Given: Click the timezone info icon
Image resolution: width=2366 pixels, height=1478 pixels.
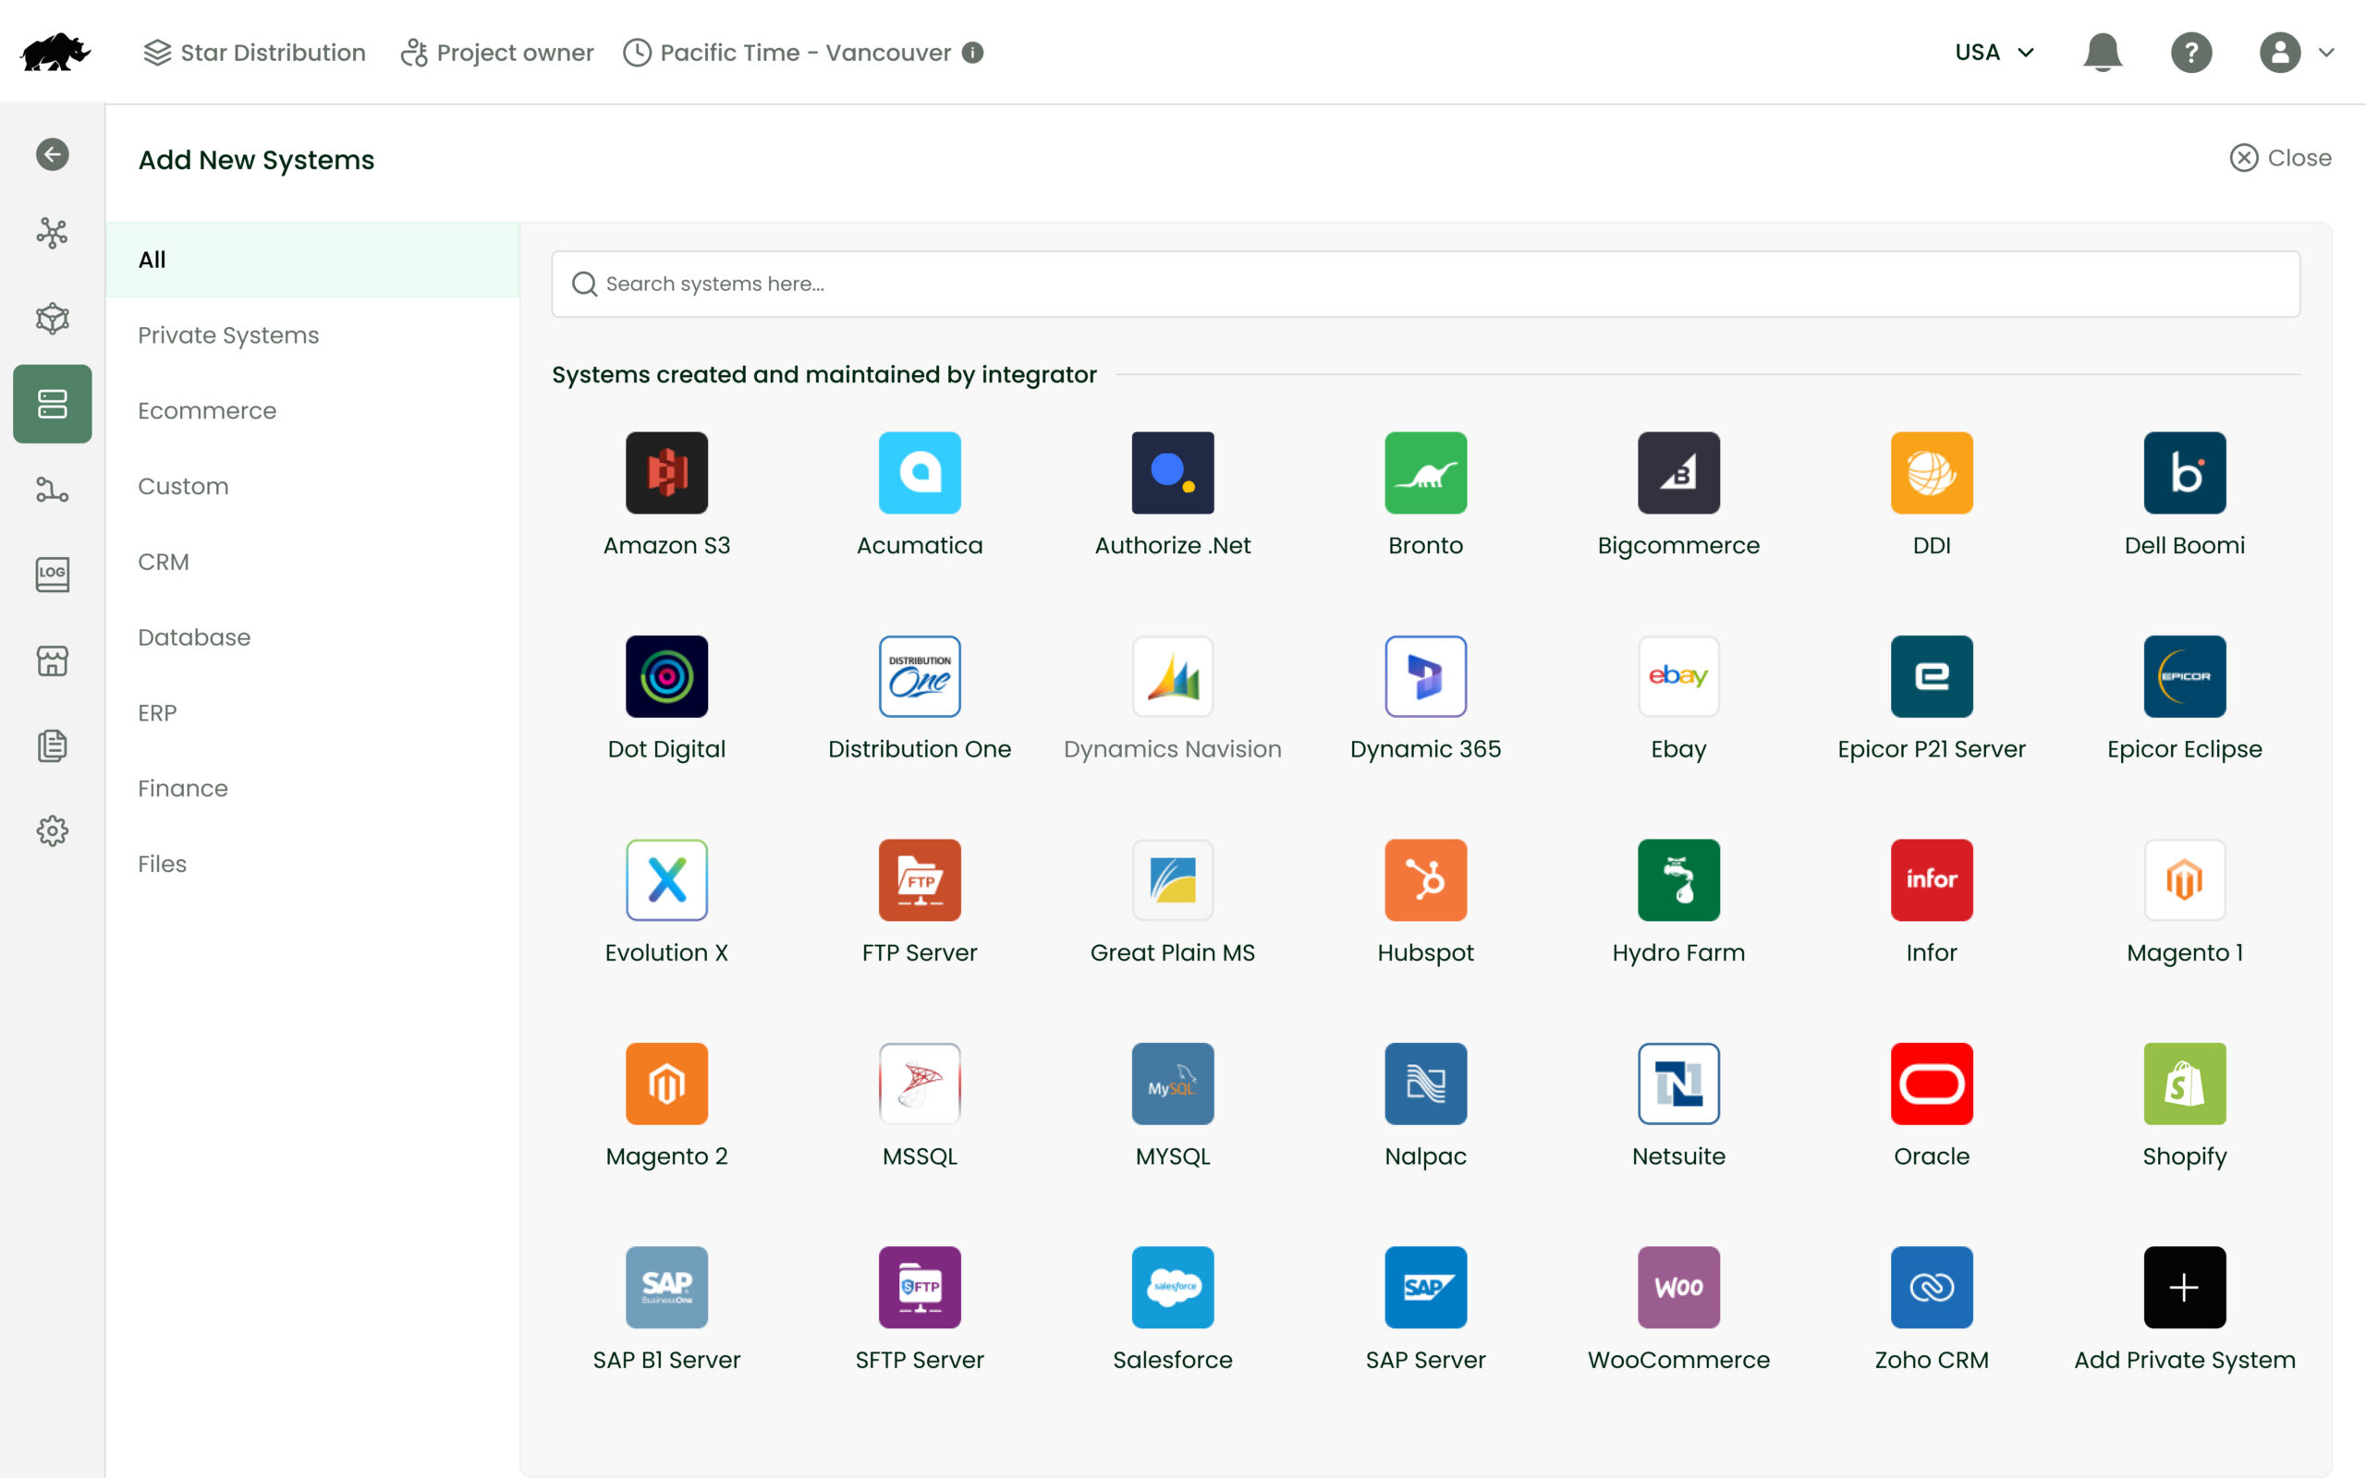Looking at the screenshot, I should click(x=972, y=52).
